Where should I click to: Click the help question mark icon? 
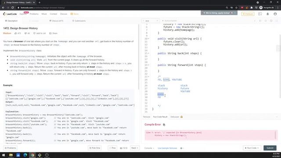point(181,148)
